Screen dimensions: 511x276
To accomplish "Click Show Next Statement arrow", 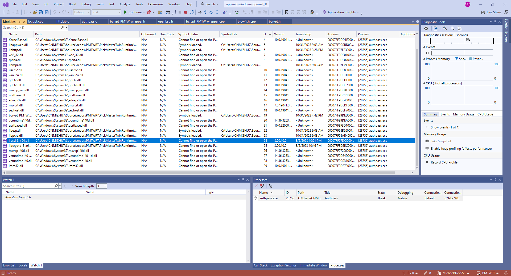I will [200, 12].
